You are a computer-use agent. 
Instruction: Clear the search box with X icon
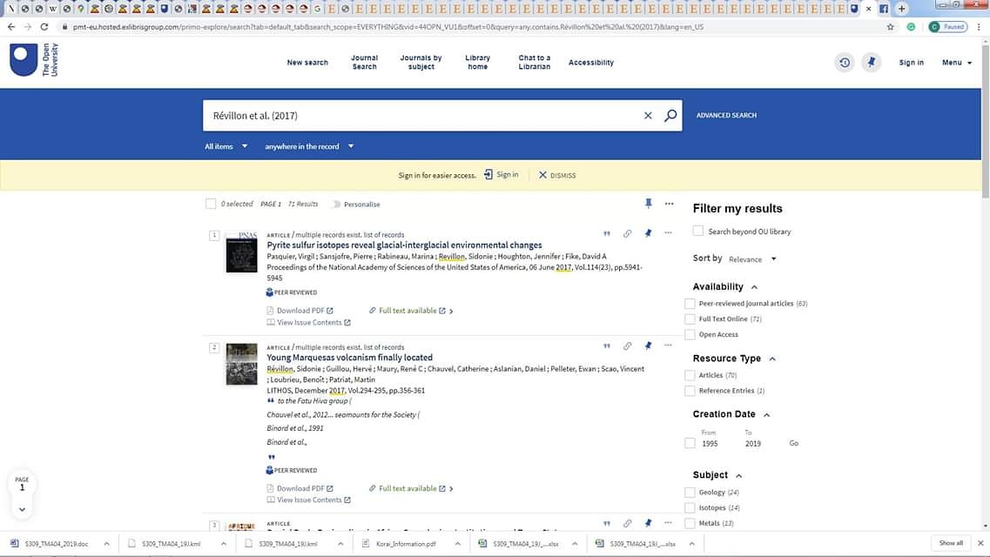(x=648, y=116)
